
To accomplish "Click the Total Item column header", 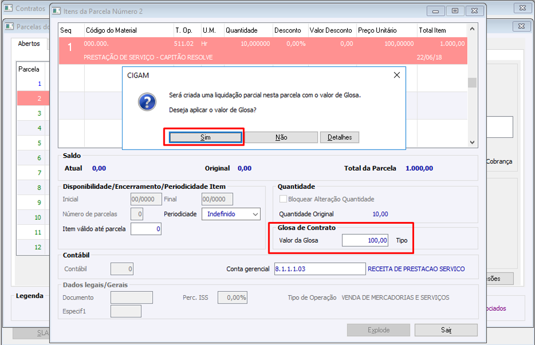I will [x=442, y=30].
